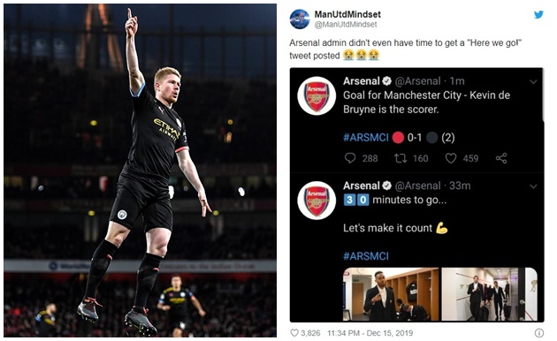Viewport: 557px width, 341px height.
Task: Expand options chevron on goal tweet
Action: (x=533, y=82)
